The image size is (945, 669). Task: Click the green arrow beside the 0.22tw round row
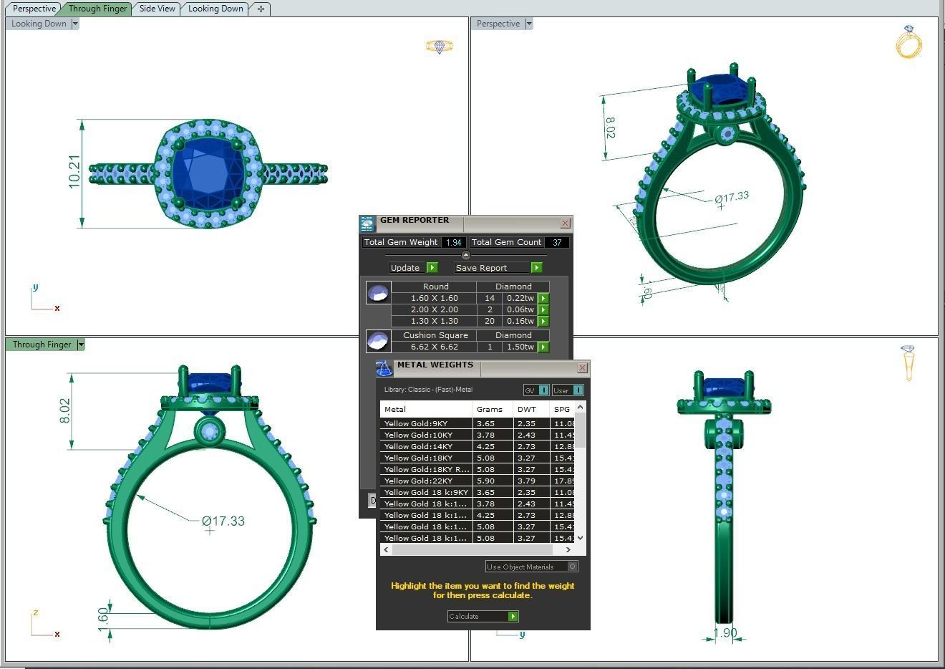point(543,298)
